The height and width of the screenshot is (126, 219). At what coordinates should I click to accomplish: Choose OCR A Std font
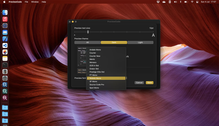106,66
